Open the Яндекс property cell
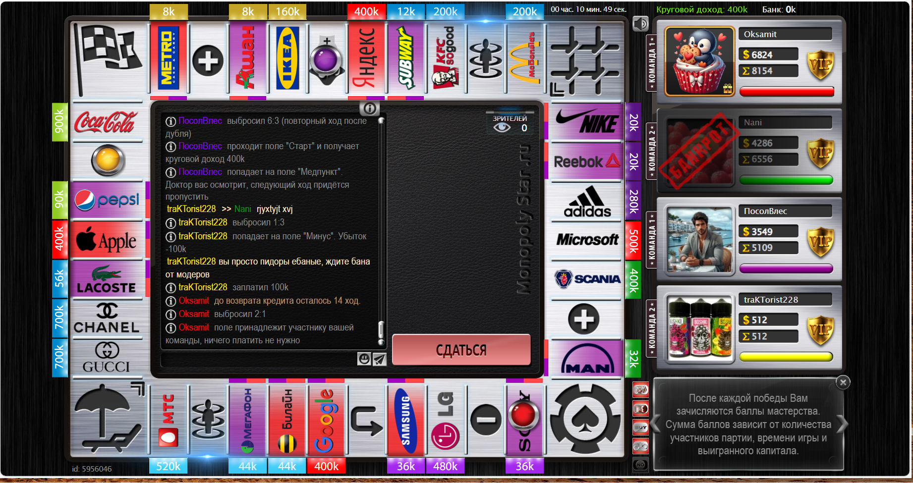 point(366,58)
